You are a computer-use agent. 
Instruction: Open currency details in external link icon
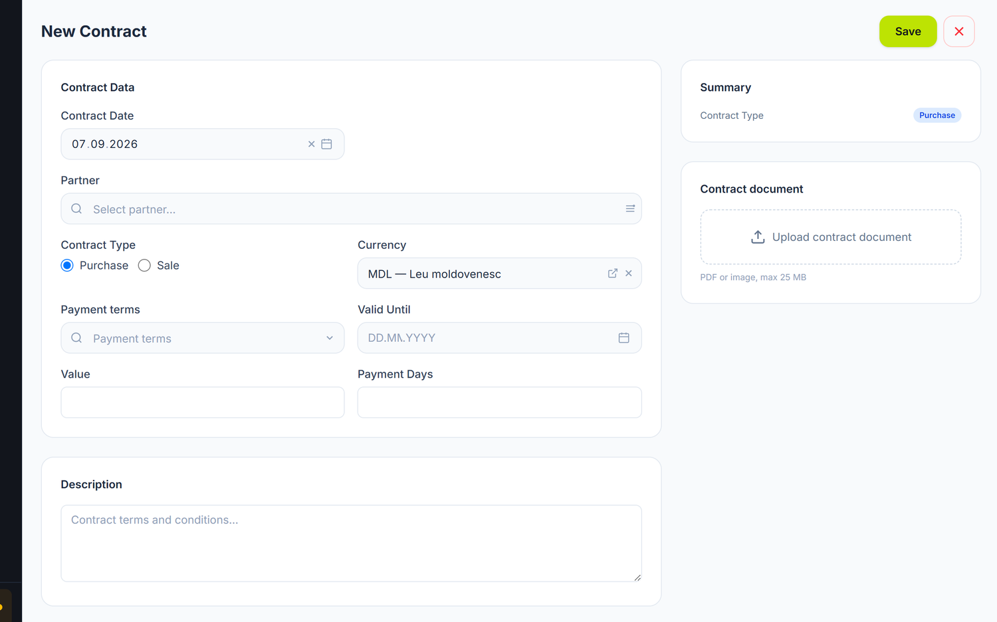[613, 273]
